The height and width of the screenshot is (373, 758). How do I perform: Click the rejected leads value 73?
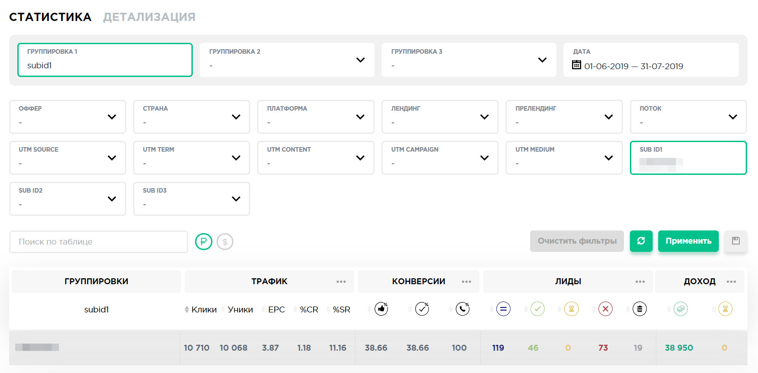(603, 348)
